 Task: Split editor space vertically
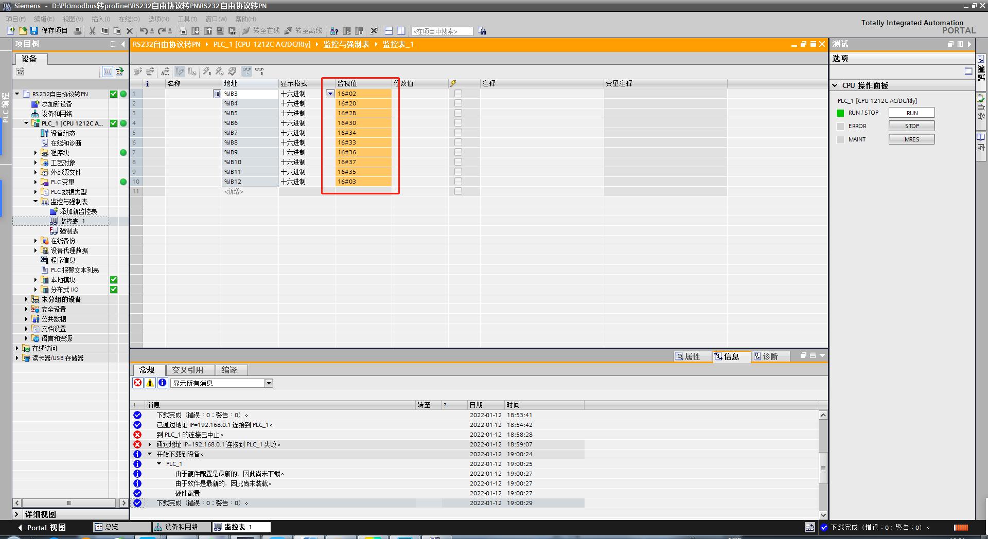point(401,31)
